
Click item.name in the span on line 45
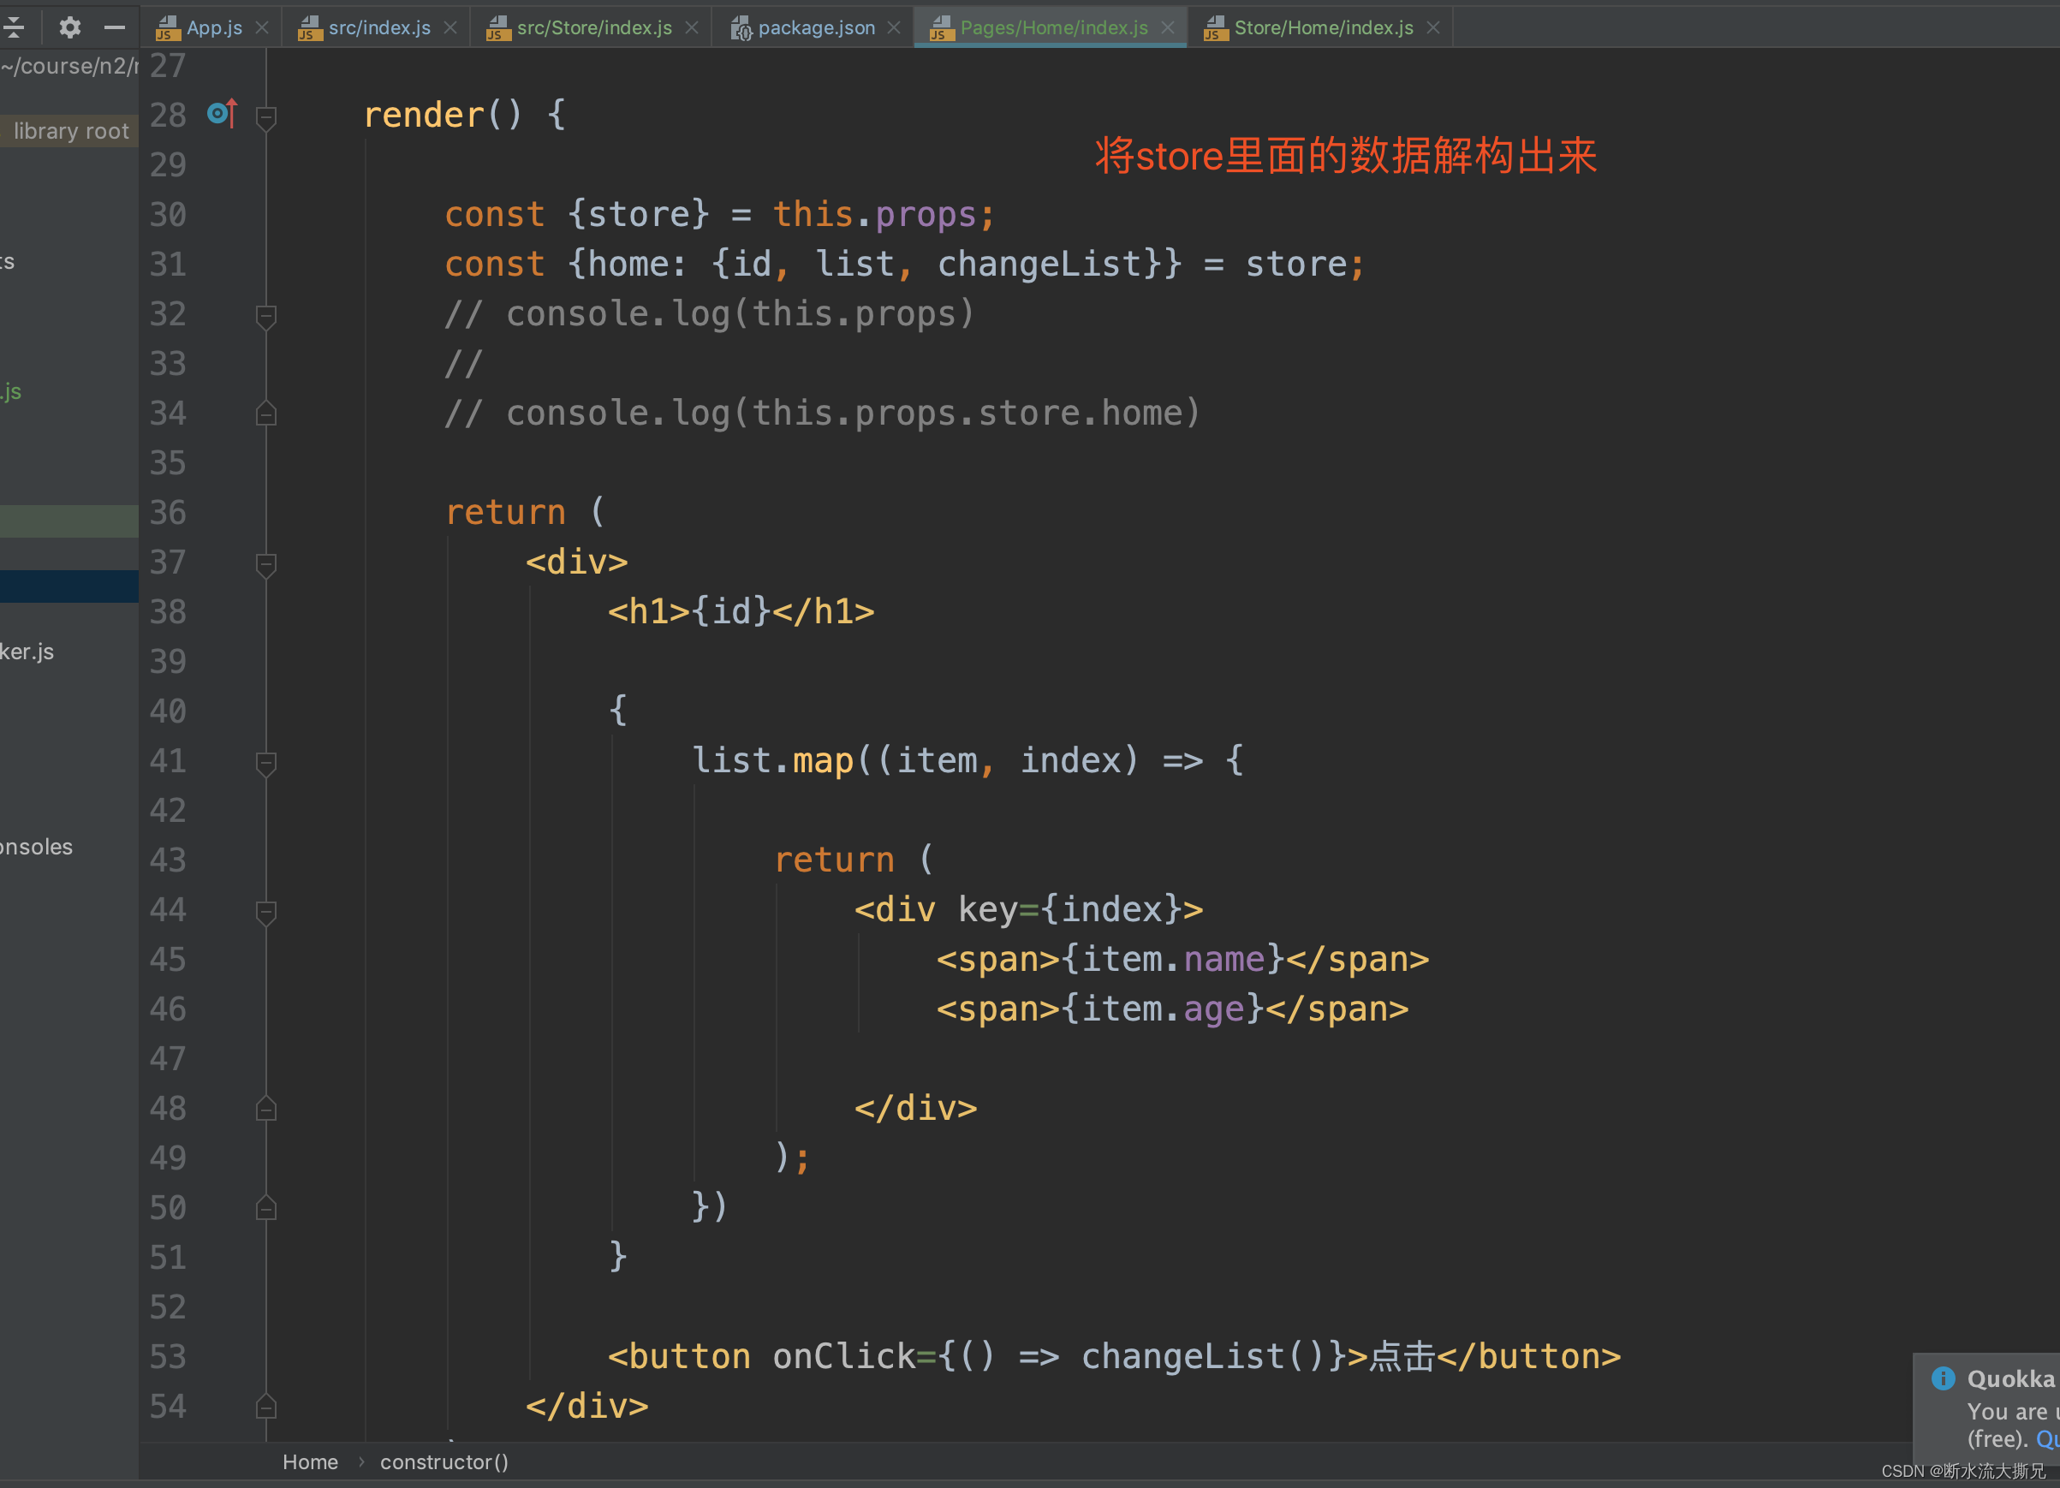[x=1174, y=959]
